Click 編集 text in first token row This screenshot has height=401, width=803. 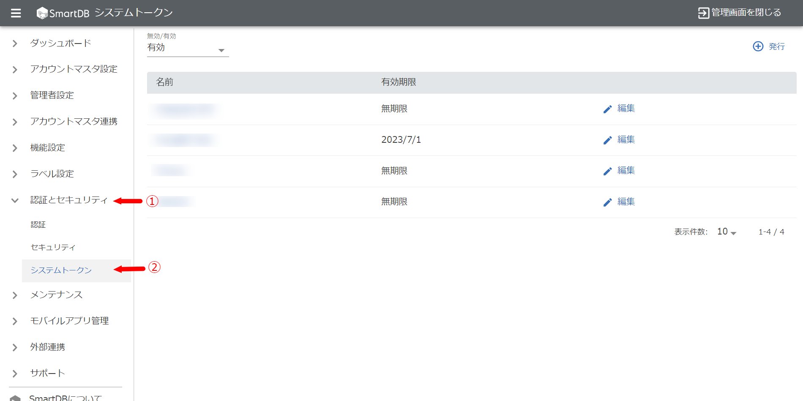pos(626,108)
